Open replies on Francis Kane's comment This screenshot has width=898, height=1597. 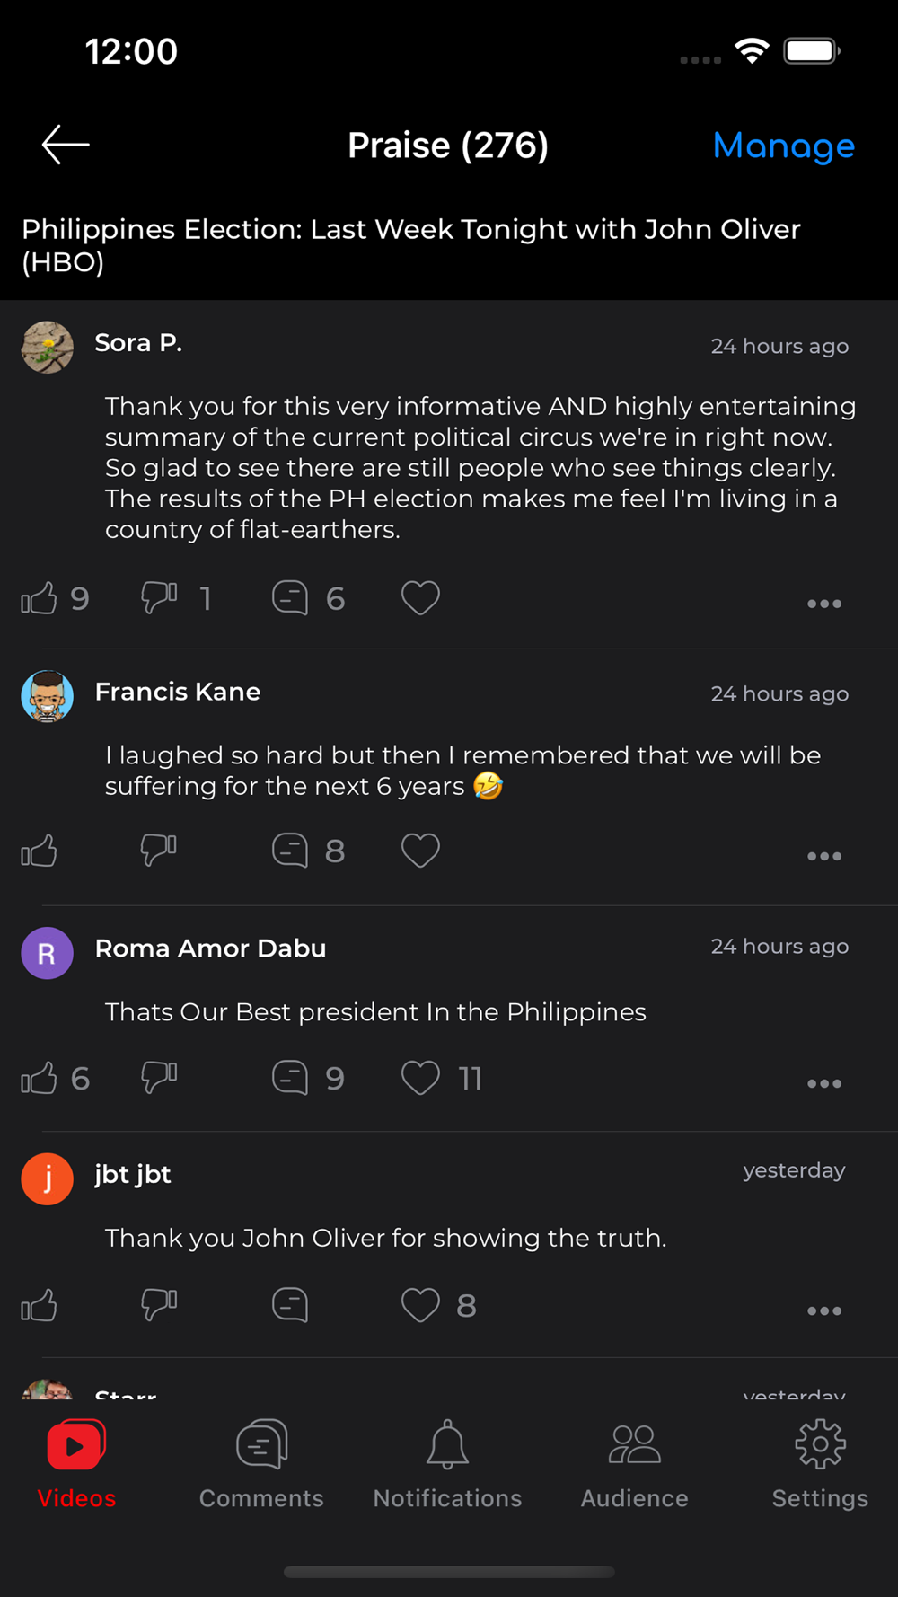pyautogui.click(x=290, y=851)
